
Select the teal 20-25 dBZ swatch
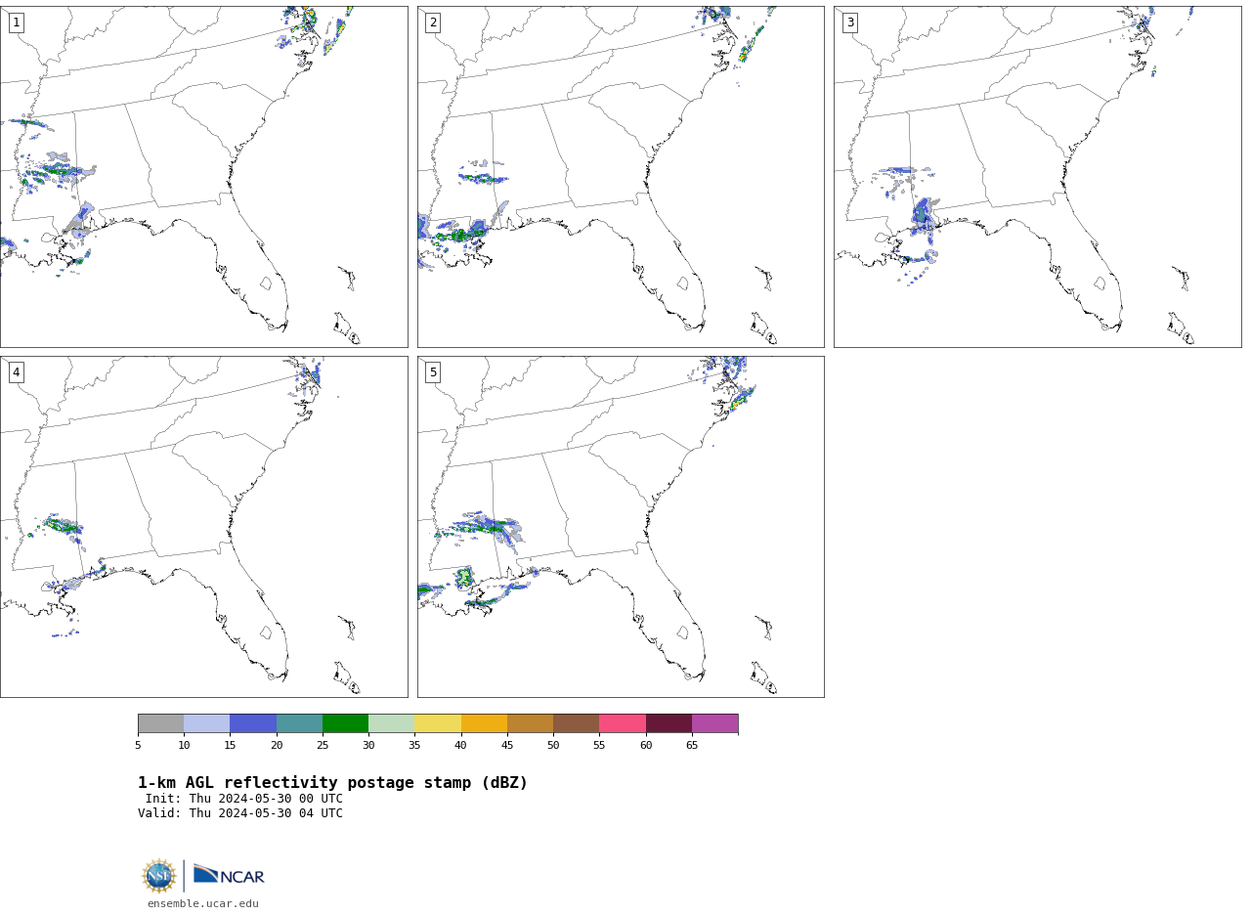point(299,723)
